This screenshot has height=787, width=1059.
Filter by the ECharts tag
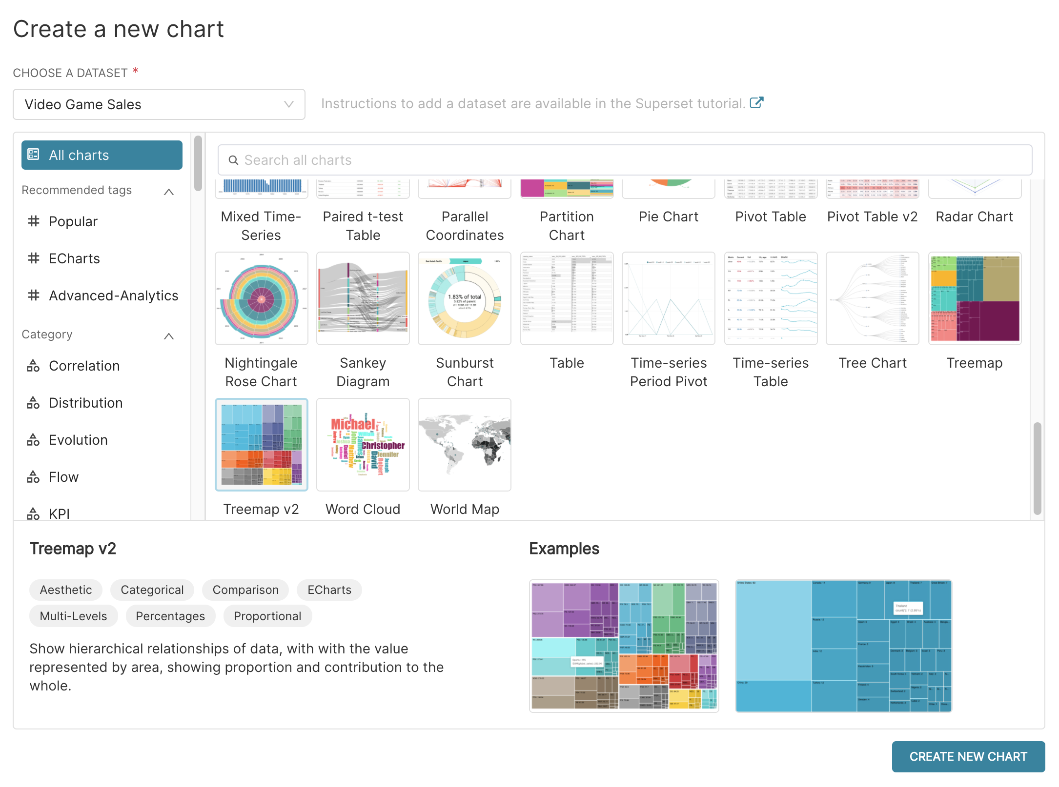tap(74, 258)
